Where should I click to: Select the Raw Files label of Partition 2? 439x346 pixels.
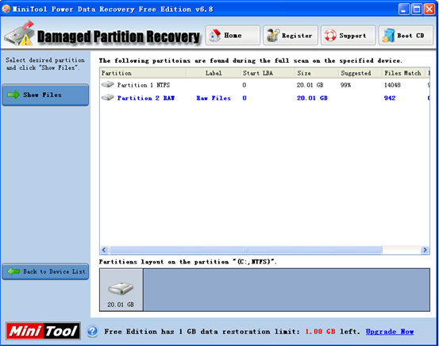pos(214,98)
